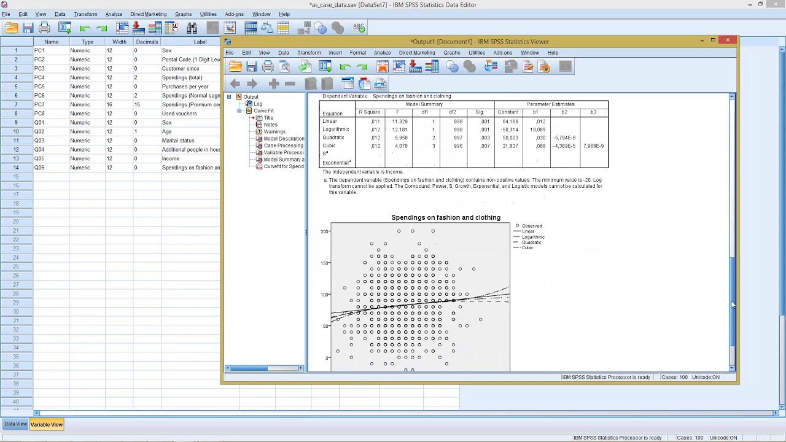Switch to Data View tab
Screen dimensions: 786x442
click(15, 424)
